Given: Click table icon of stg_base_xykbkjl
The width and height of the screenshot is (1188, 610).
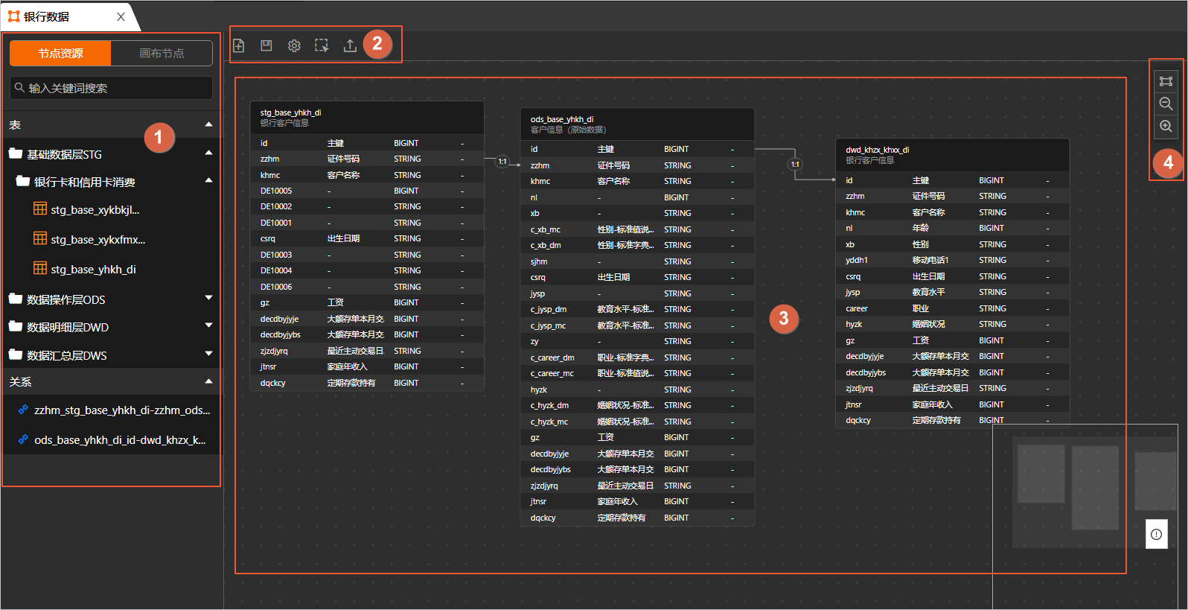Looking at the screenshot, I should (40, 209).
